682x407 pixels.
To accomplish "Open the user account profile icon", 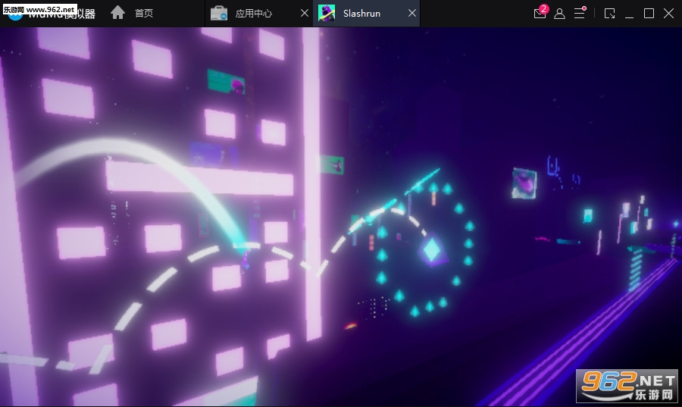I will point(559,13).
